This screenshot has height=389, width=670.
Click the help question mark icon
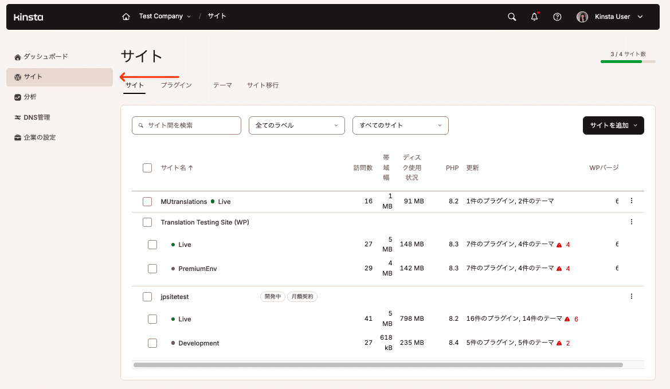click(x=557, y=17)
